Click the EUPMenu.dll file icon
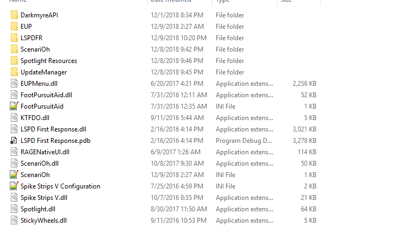 point(14,84)
